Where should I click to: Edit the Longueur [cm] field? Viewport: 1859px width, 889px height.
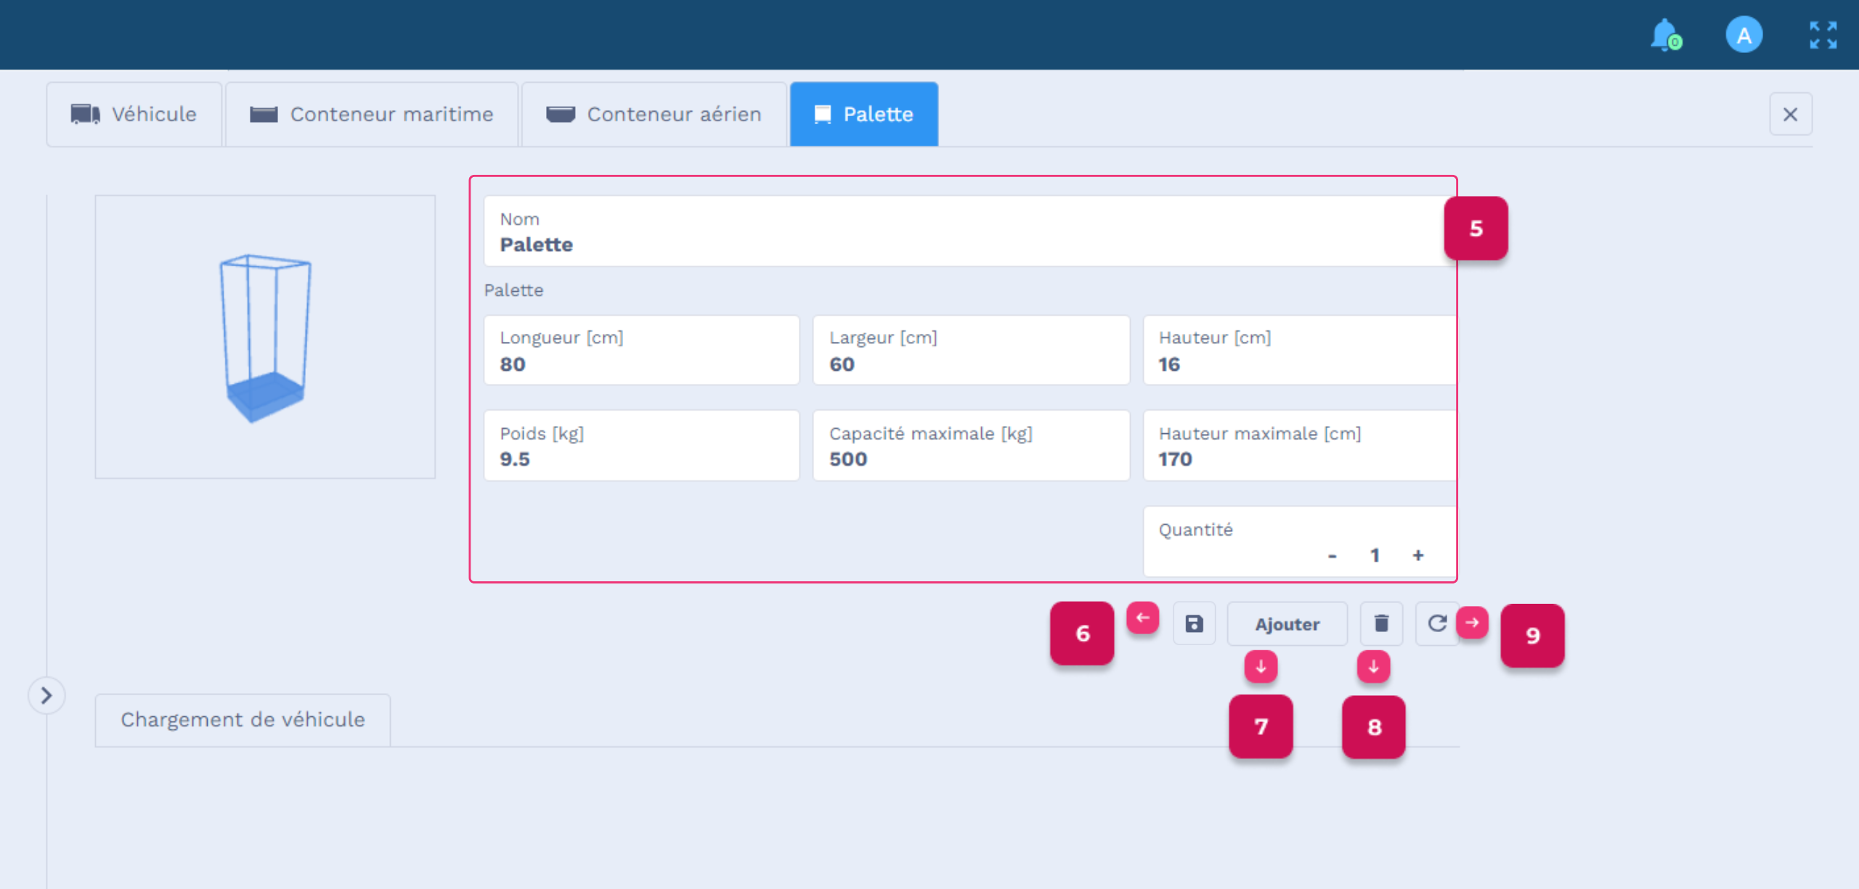click(x=641, y=351)
